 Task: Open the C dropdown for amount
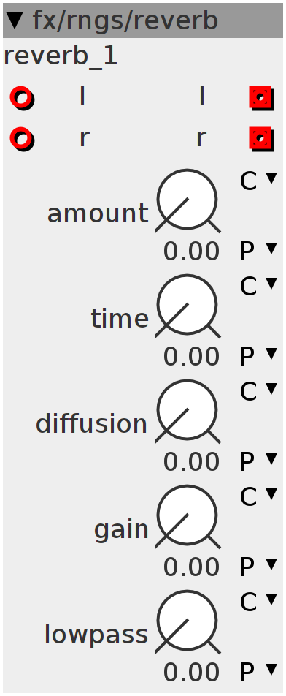point(258,180)
